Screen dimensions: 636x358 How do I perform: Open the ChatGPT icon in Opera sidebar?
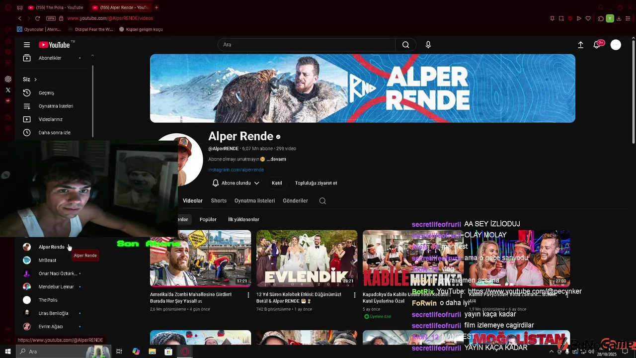pos(8,79)
